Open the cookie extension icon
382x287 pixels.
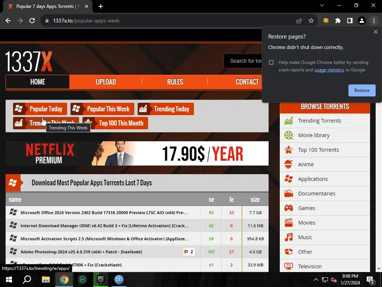(326, 21)
